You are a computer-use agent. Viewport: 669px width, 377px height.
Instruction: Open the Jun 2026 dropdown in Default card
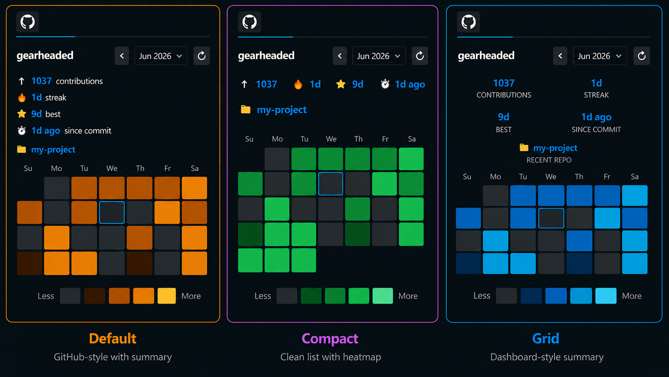click(160, 56)
